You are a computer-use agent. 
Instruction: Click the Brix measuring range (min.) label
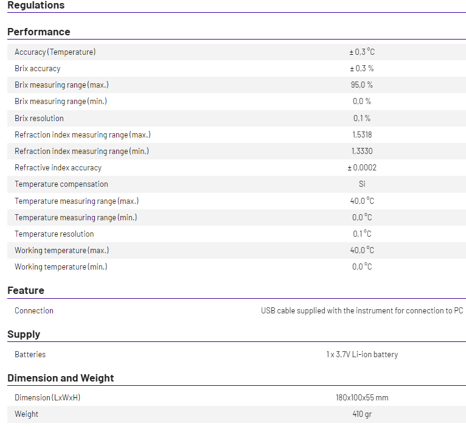pos(61,102)
